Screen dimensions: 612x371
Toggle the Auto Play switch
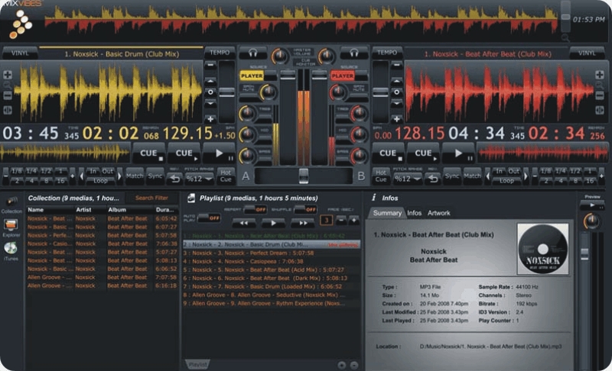point(208,218)
